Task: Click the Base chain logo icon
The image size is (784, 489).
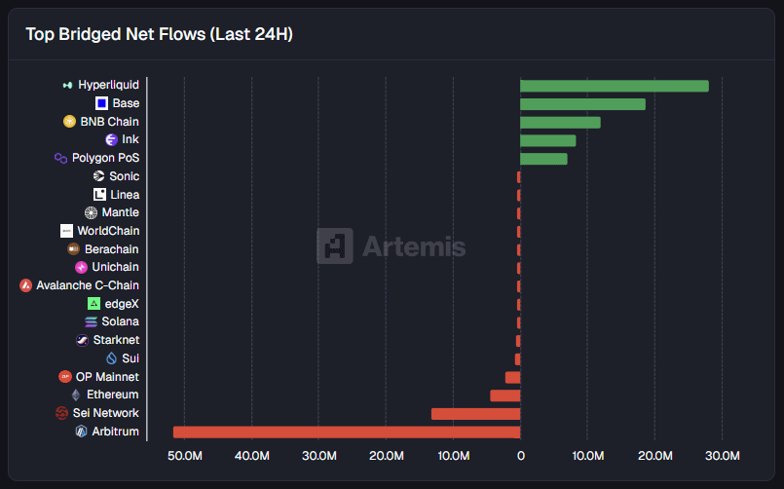Action: (x=101, y=103)
